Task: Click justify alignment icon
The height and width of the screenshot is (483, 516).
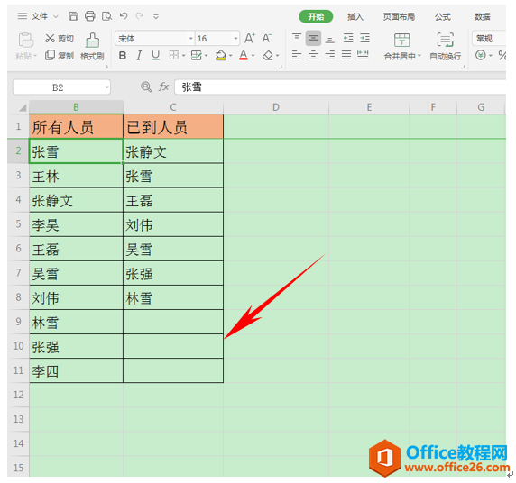Action: click(346, 55)
